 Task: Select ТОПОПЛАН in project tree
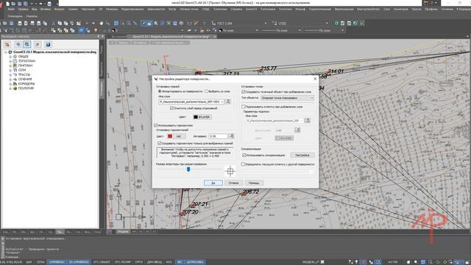click(26, 61)
